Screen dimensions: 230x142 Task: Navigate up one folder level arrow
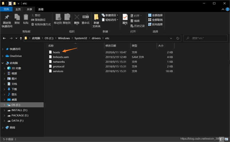[x=21, y=38]
